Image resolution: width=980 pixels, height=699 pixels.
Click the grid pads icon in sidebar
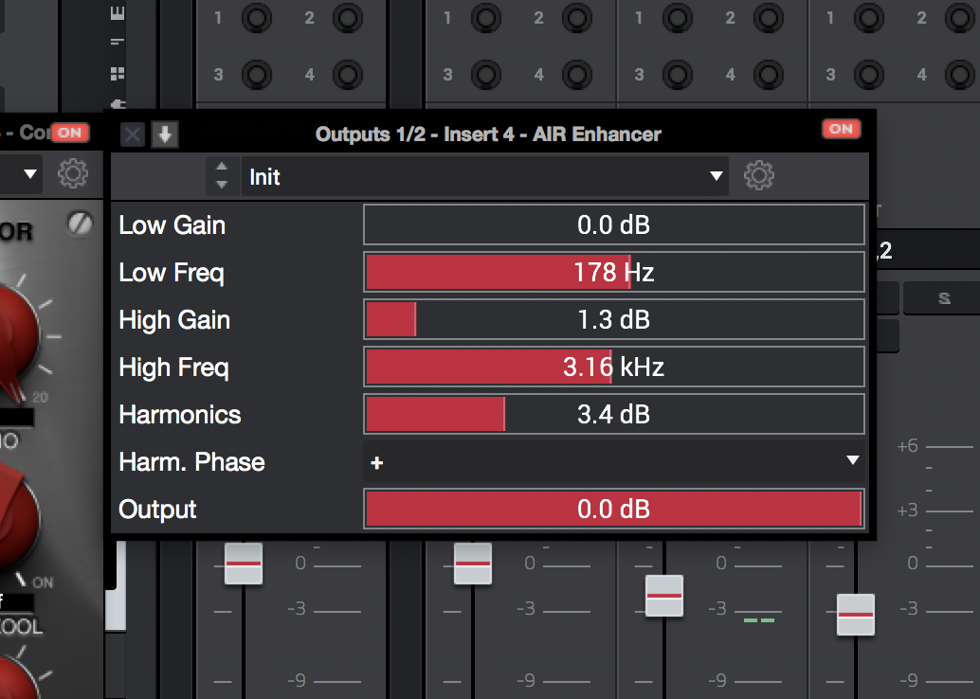click(x=118, y=74)
